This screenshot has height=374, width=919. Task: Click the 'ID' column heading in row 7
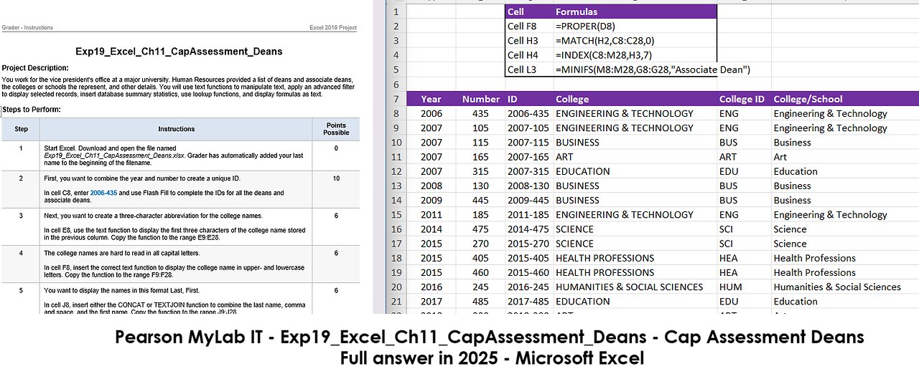click(x=529, y=99)
